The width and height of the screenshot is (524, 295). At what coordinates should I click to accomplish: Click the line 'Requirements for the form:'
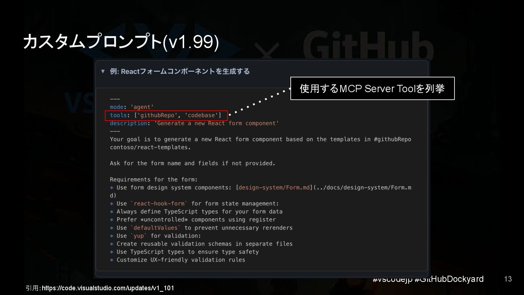click(154, 179)
